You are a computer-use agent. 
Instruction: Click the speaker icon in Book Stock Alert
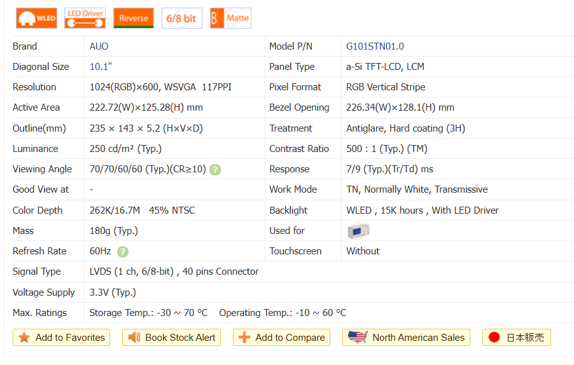(134, 338)
